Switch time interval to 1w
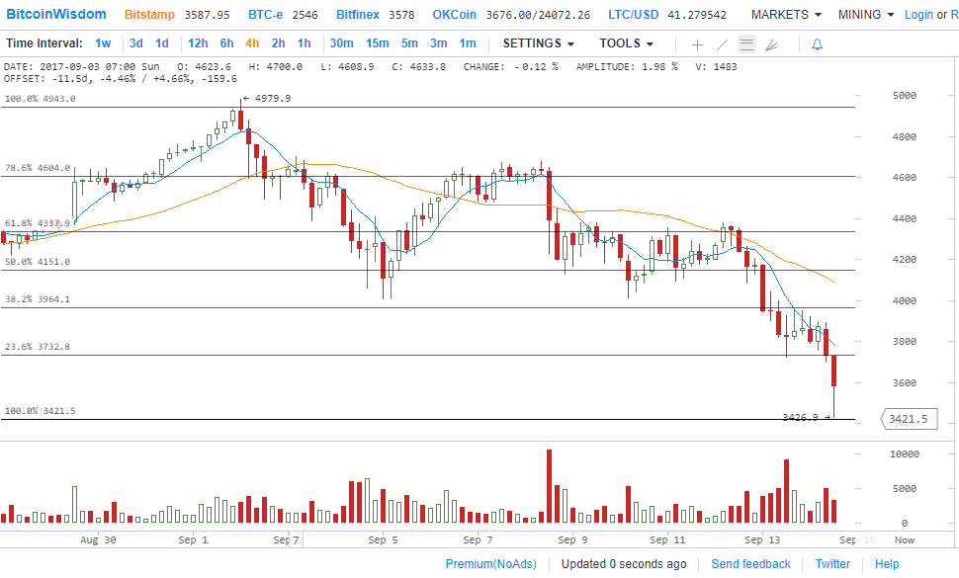This screenshot has width=959, height=578. pyautogui.click(x=103, y=43)
